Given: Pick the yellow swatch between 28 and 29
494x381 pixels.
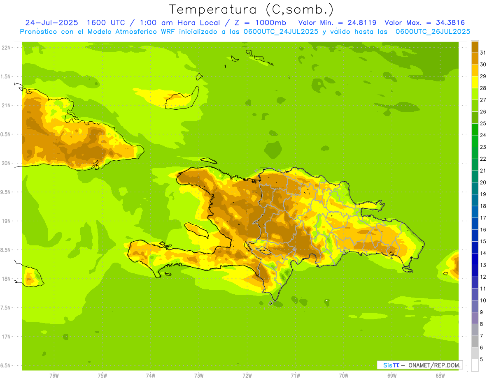Looking at the screenshot, I should [475, 82].
